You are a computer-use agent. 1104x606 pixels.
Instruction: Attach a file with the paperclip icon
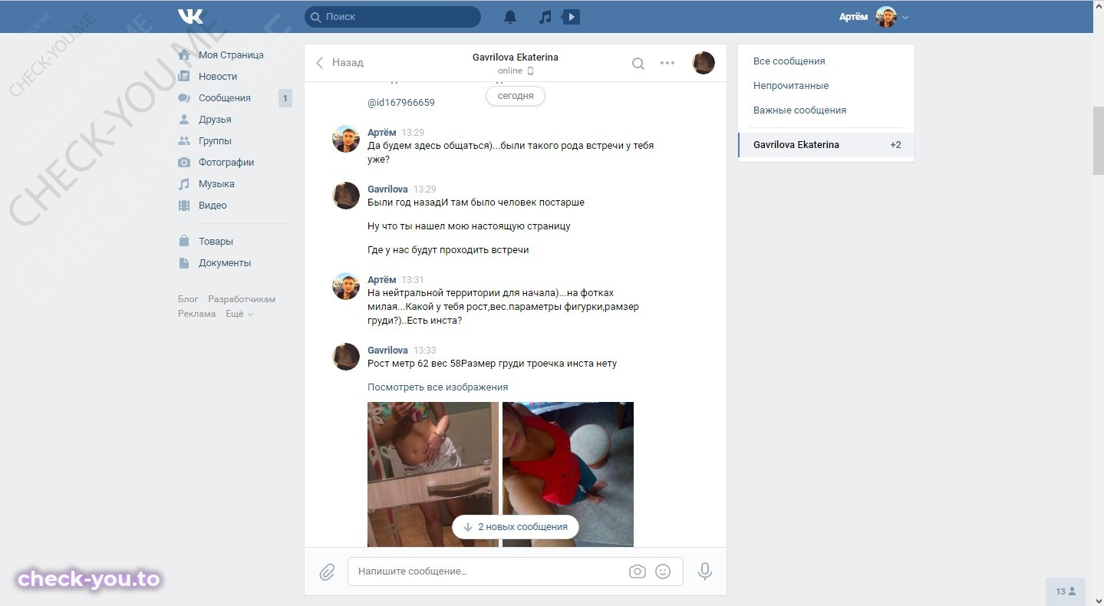point(327,571)
